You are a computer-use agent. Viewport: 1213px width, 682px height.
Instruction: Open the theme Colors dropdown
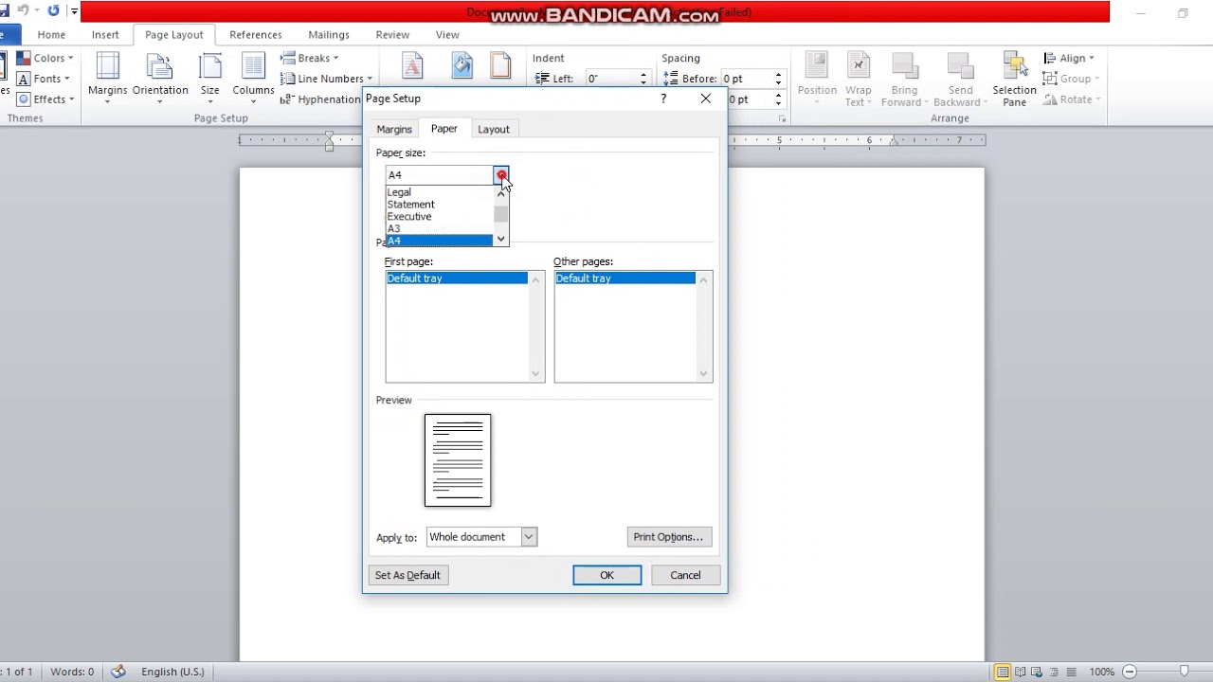45,58
